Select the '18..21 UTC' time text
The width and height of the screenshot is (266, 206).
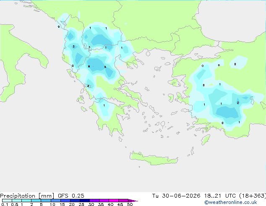point(220,196)
